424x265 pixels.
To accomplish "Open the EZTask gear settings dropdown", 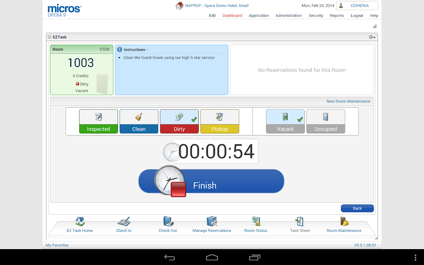I will coord(372,37).
